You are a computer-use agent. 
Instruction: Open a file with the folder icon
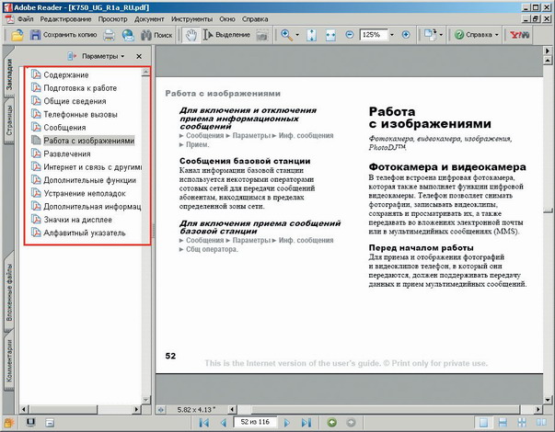17,35
